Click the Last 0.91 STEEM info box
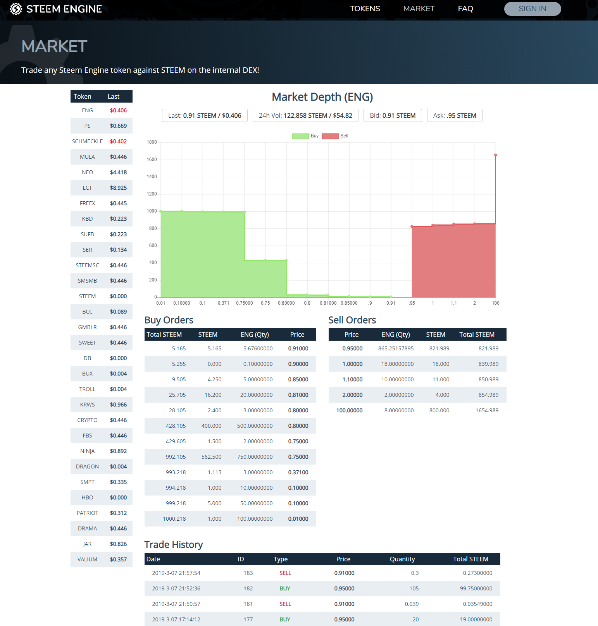The image size is (598, 626). coord(205,115)
